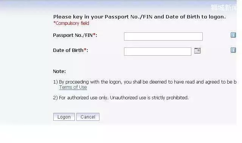Click the 'Please key in your Passport' heading
The image size is (242, 143).
point(140,17)
